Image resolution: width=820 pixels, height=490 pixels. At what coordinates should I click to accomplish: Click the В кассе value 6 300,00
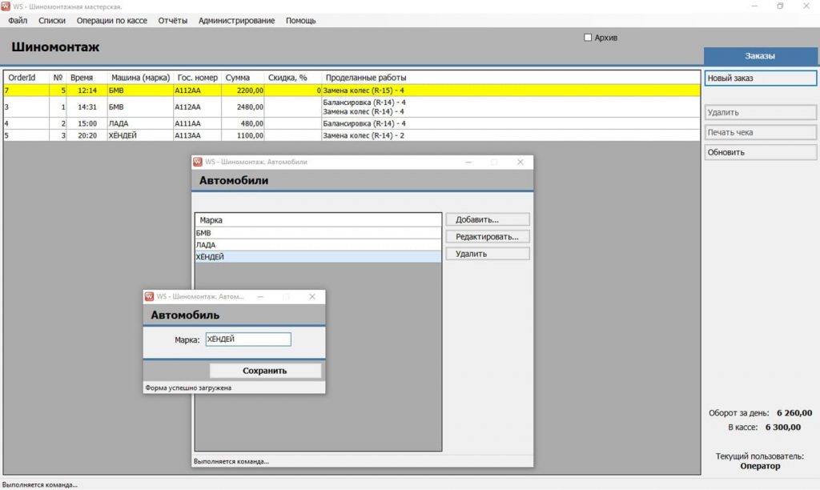(x=783, y=428)
